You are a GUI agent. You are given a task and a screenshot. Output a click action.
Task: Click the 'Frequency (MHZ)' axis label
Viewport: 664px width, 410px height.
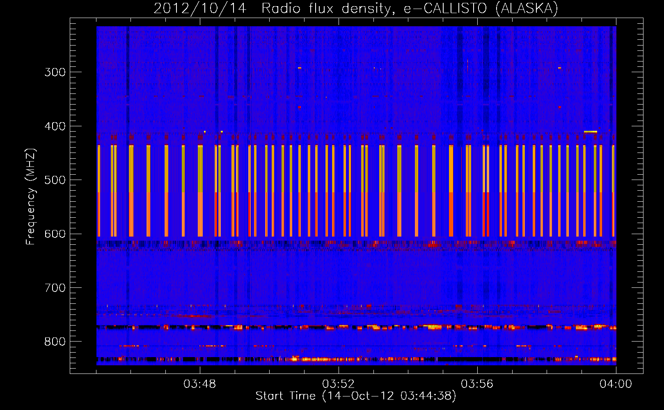click(31, 196)
